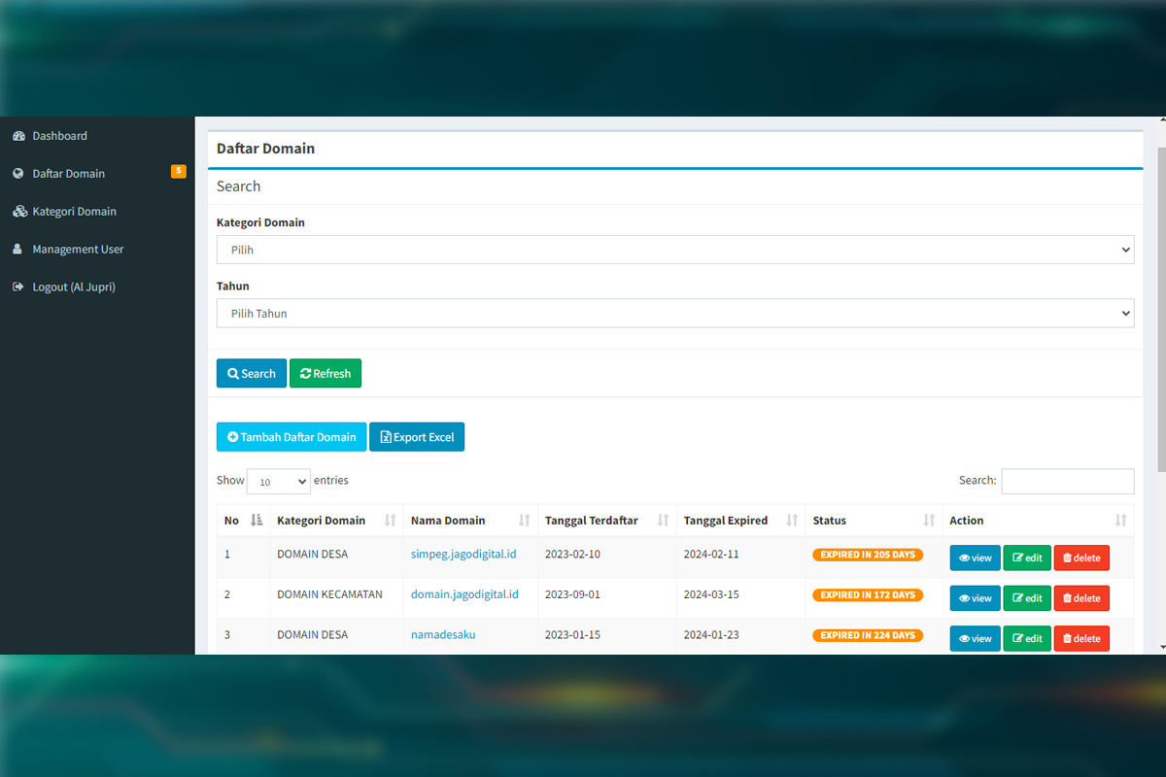Click the Kategori Domain cubes icon
The image size is (1166, 777).
tap(18, 212)
